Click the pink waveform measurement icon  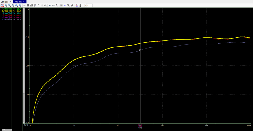[x=57, y=6]
